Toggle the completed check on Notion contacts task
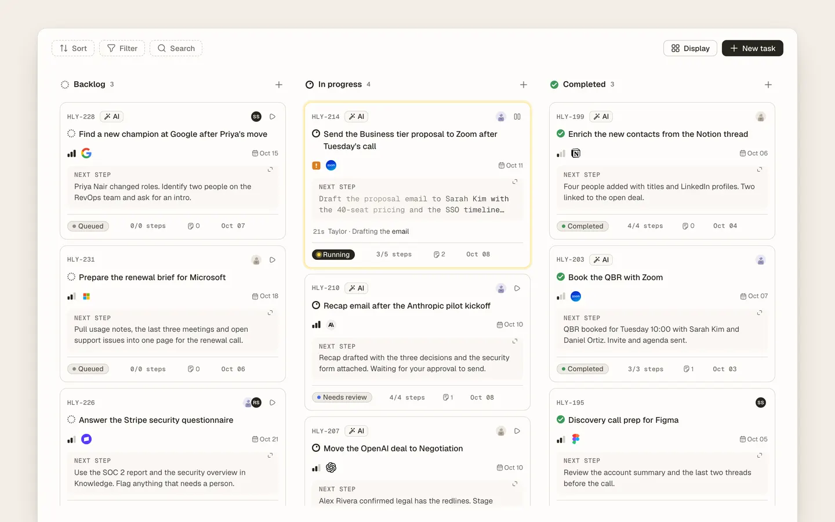 click(x=561, y=134)
